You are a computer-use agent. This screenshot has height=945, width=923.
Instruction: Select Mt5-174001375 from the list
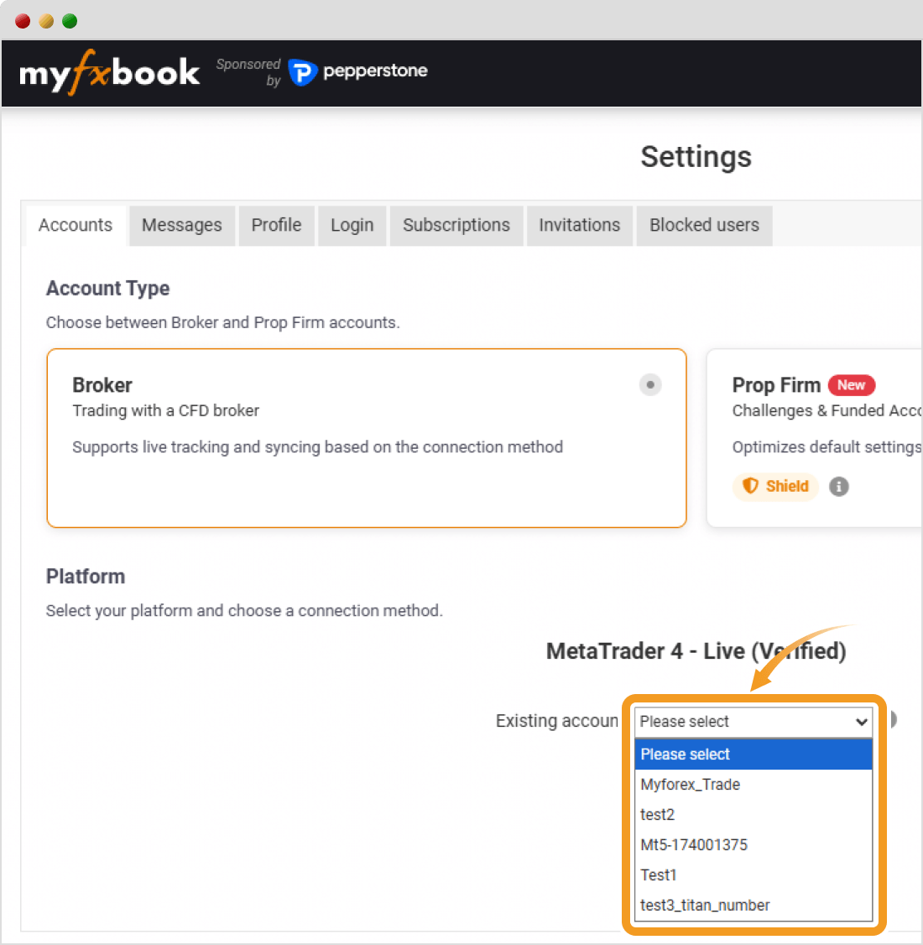point(754,845)
